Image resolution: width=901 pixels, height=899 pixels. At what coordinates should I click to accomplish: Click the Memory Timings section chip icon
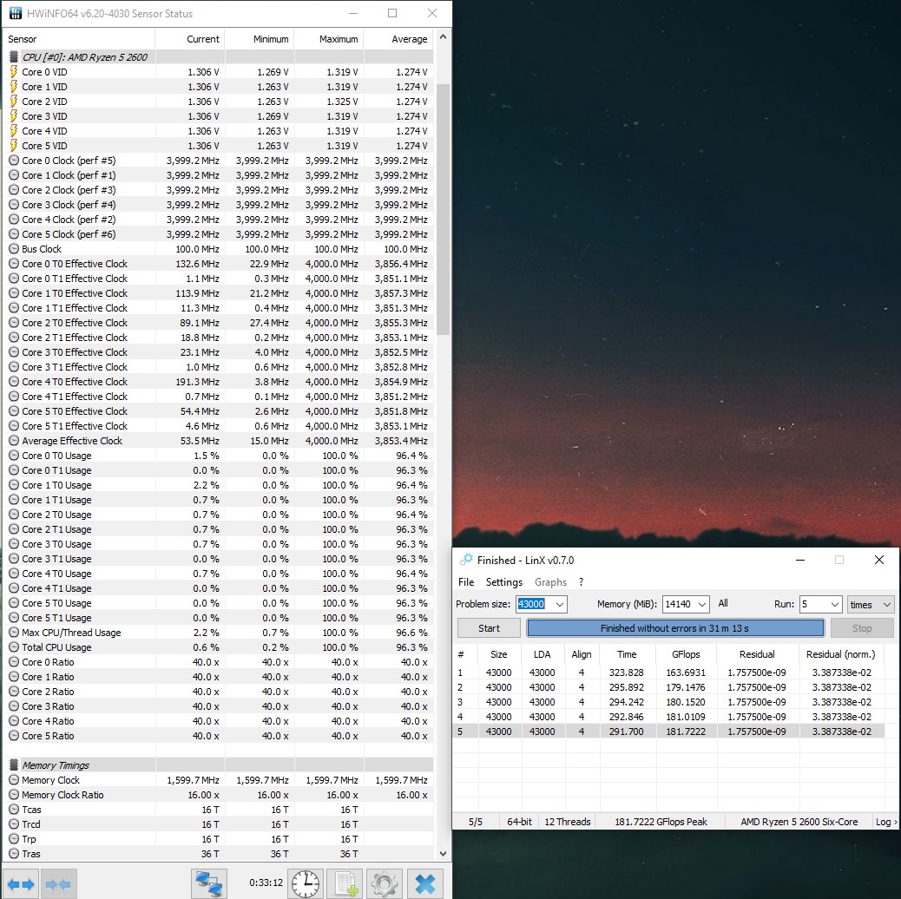(14, 765)
